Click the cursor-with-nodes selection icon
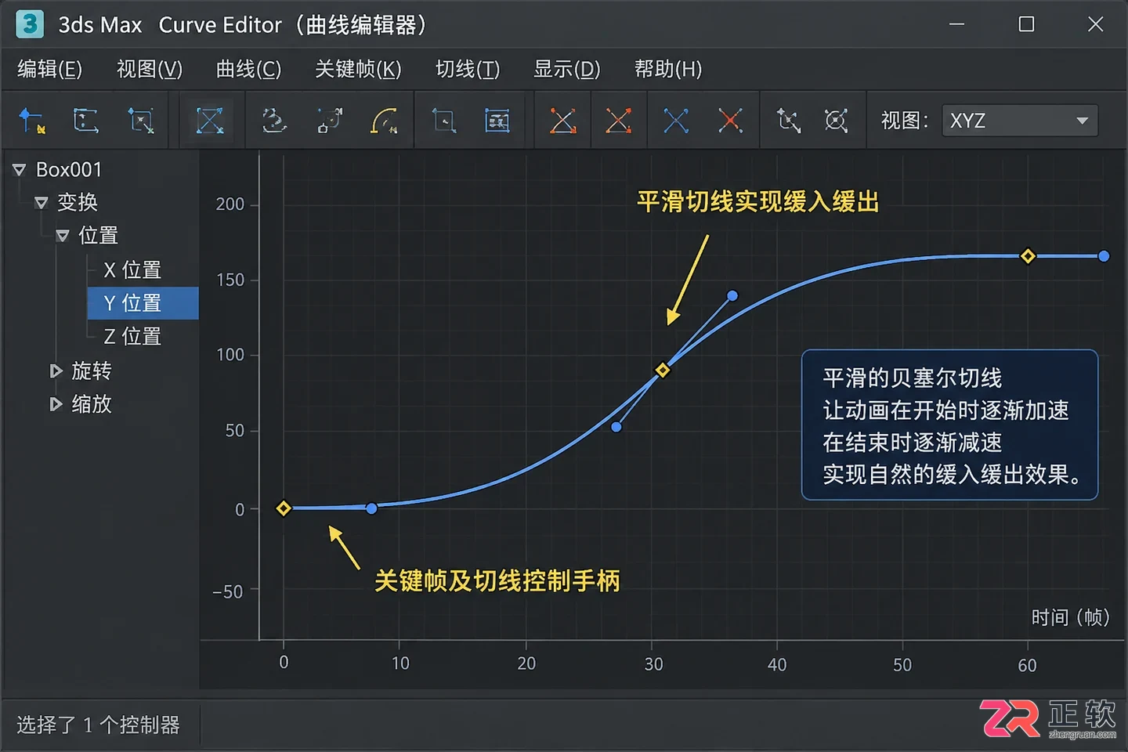 point(788,121)
